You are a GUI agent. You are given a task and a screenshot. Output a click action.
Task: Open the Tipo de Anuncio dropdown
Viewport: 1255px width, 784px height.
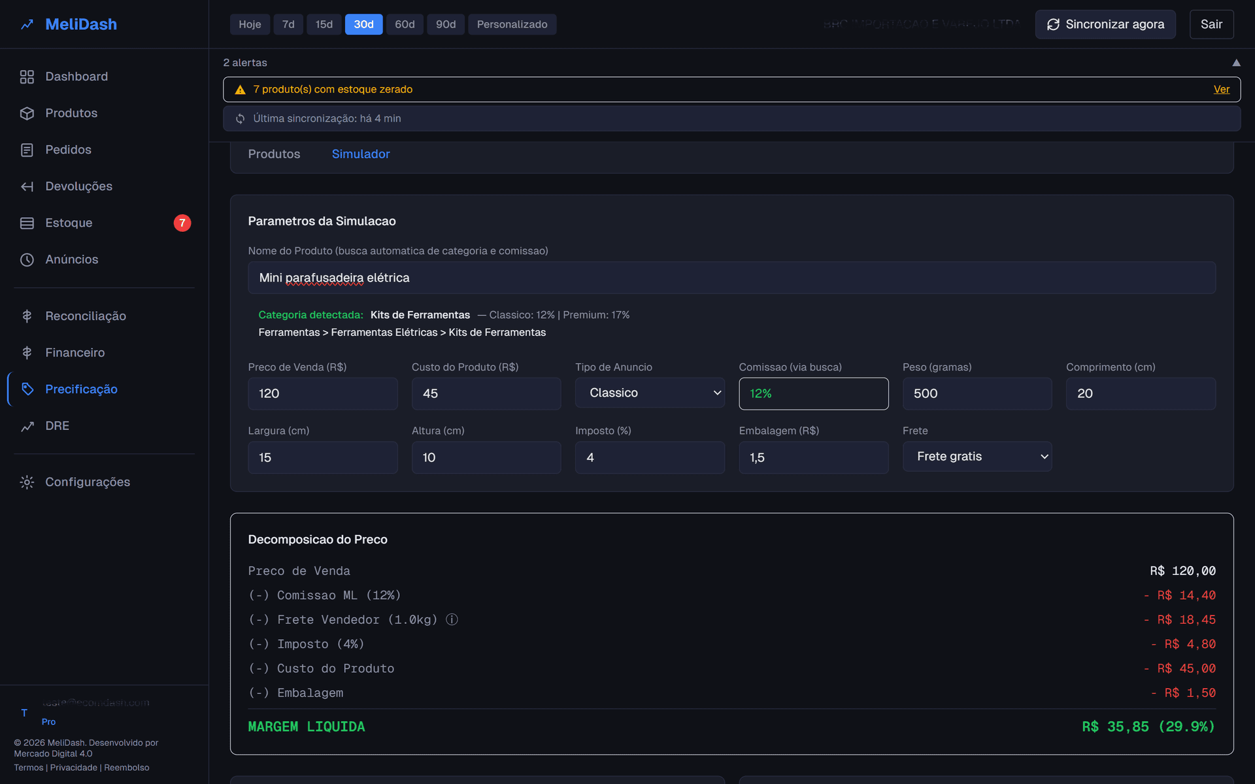[650, 393]
